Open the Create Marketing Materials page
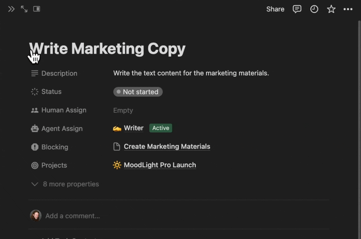The width and height of the screenshot is (361, 239). [x=167, y=146]
